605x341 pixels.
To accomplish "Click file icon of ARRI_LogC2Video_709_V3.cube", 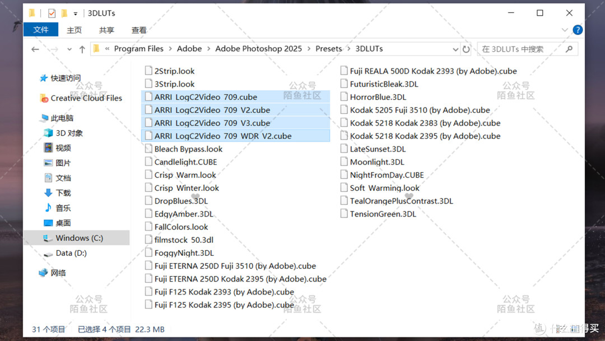I will click(148, 123).
